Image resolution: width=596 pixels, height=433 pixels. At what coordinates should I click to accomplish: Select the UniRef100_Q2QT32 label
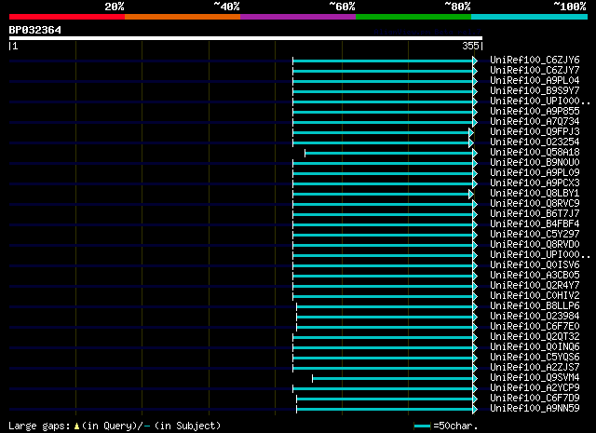coord(535,337)
